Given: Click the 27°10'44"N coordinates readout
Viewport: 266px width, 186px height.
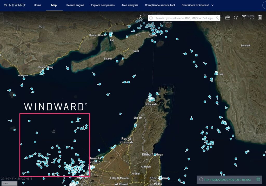Looking at the screenshot, I should click(x=17, y=178).
